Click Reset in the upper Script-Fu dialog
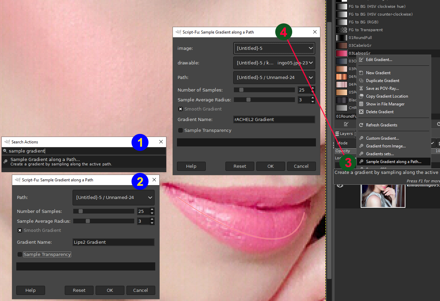 (x=240, y=166)
